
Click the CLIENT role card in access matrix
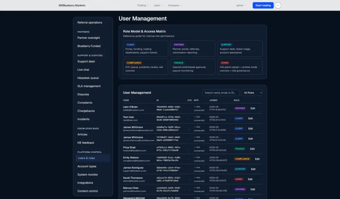tap(145, 49)
